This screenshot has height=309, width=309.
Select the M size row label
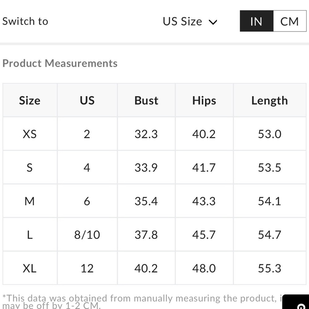pos(30,201)
